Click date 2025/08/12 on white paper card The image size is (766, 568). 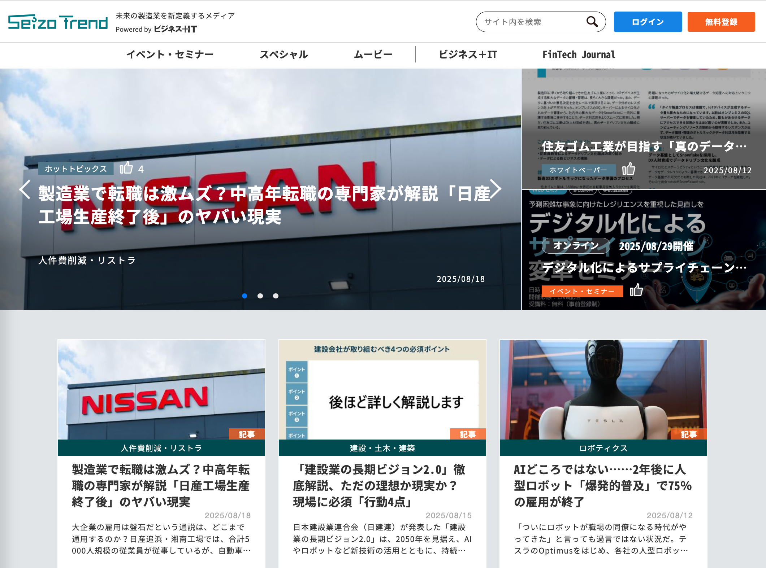pyautogui.click(x=727, y=170)
